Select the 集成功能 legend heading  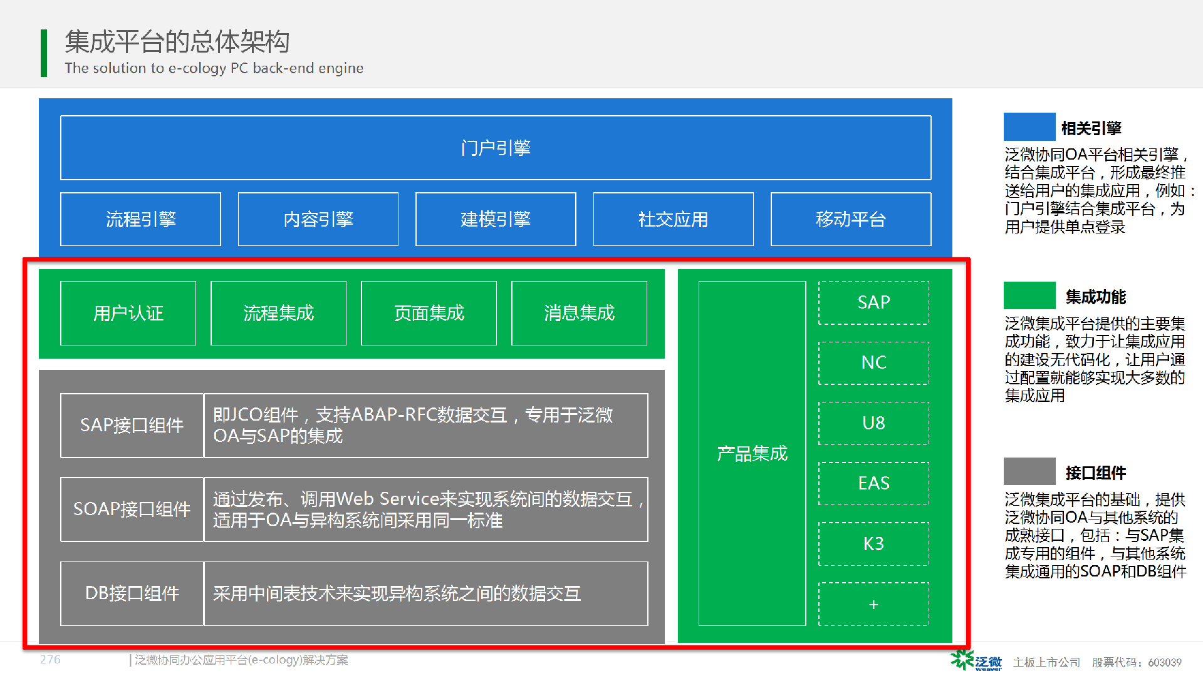(1096, 297)
